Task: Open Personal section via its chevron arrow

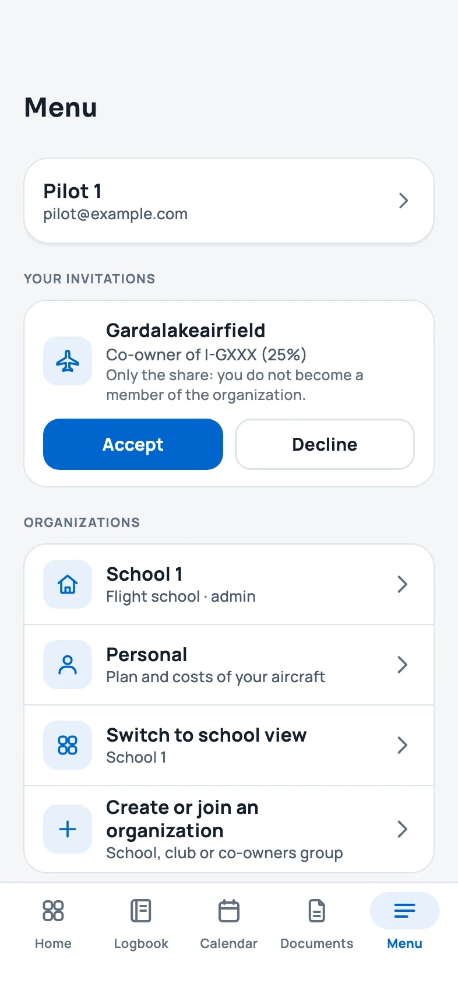Action: (402, 665)
